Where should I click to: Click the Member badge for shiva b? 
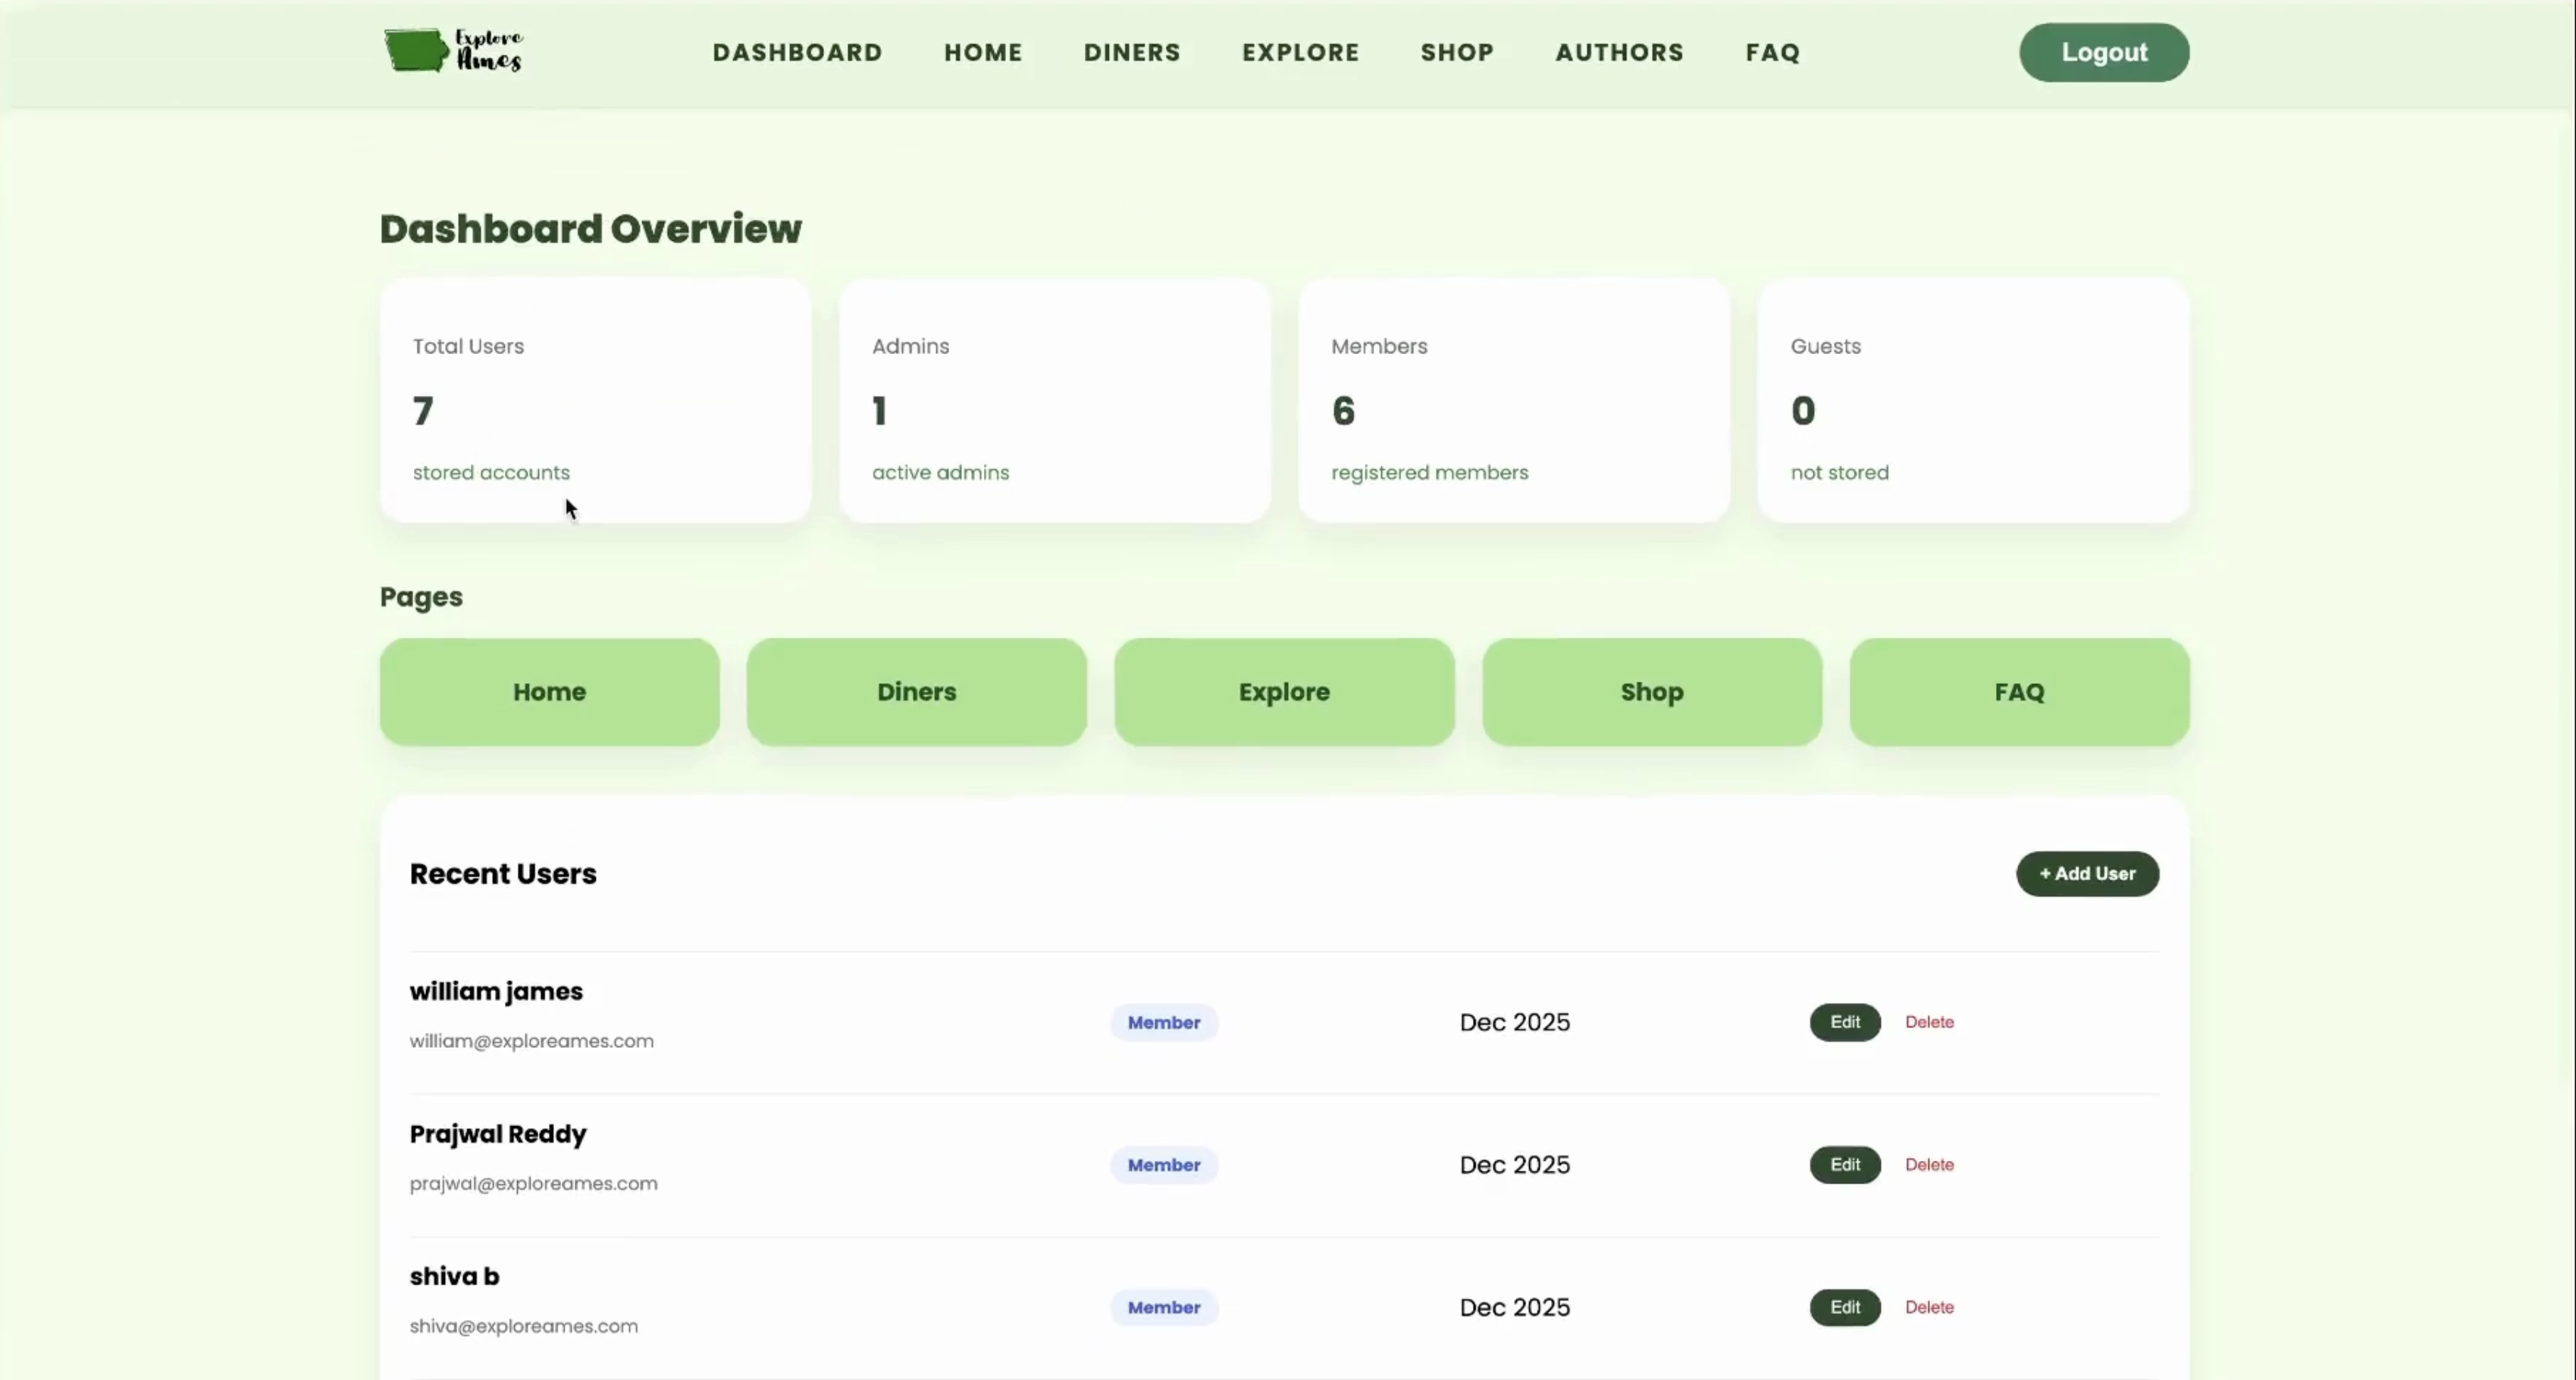pyautogui.click(x=1164, y=1307)
